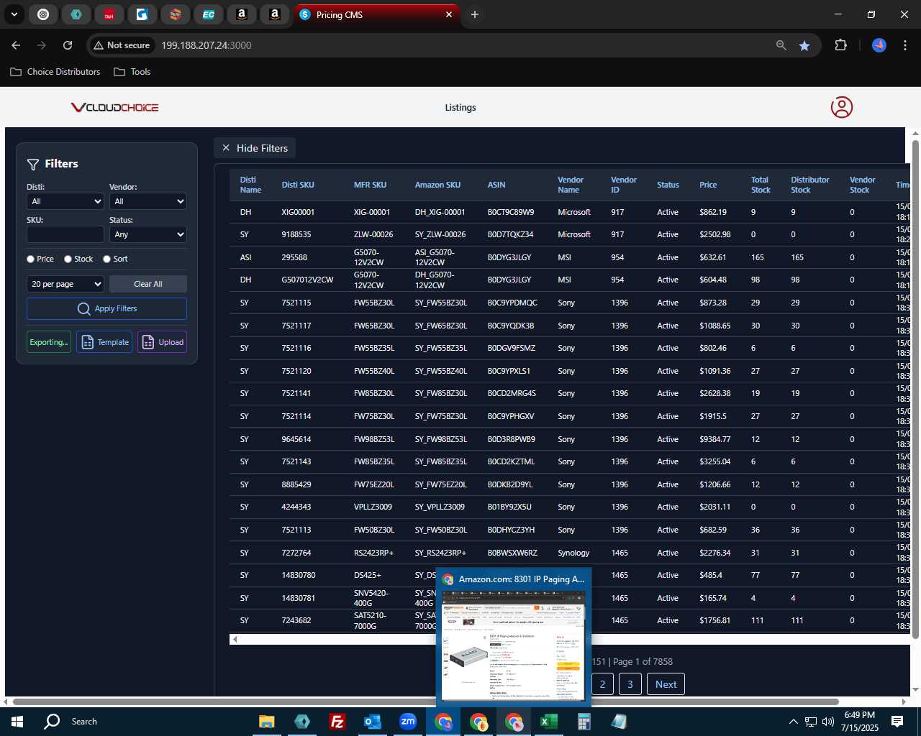Click the bookmark star icon
This screenshot has width=921, height=736.
coord(804,45)
